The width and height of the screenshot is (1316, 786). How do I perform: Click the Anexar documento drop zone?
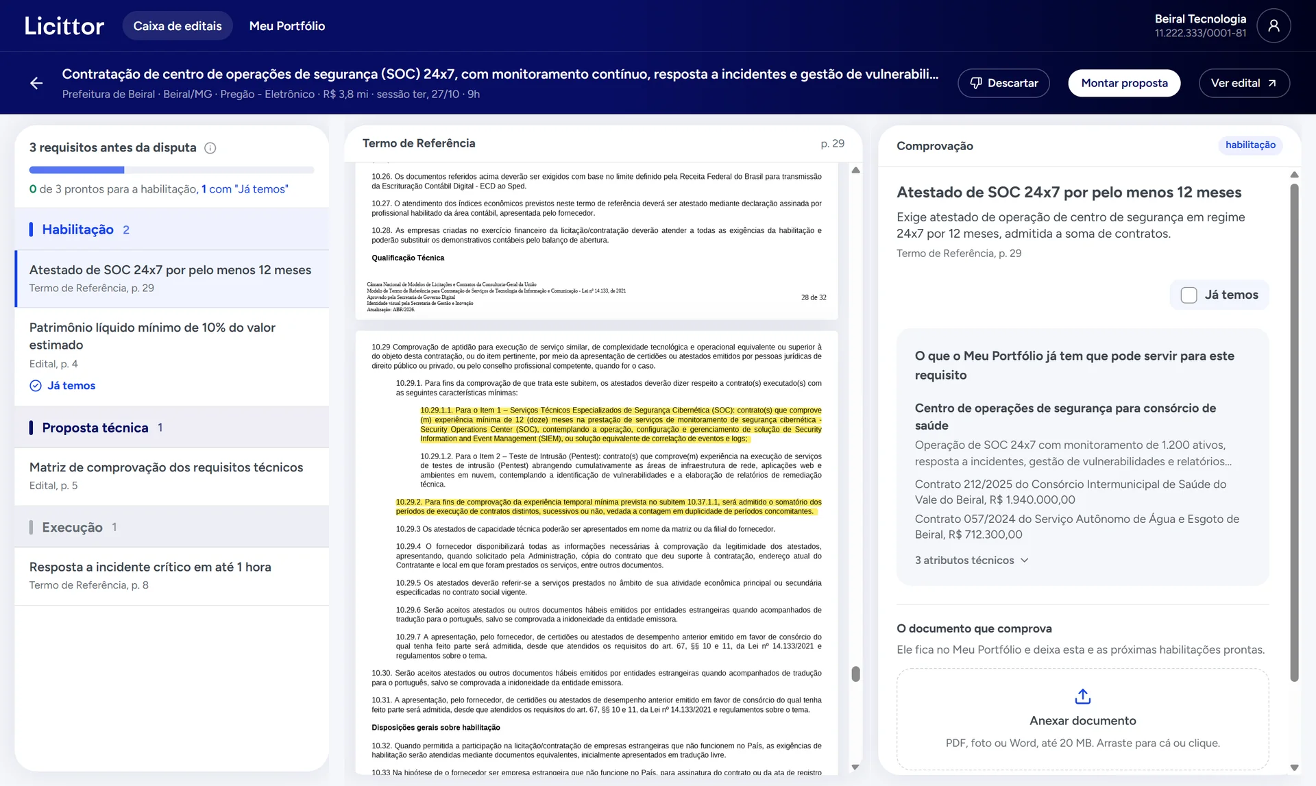(x=1082, y=720)
